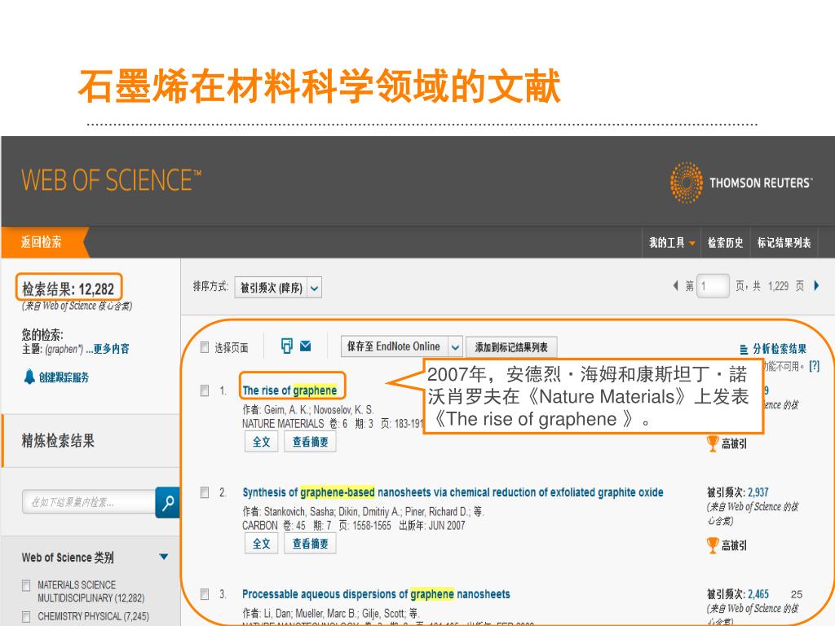Go to previous results page arrow

coord(676,286)
